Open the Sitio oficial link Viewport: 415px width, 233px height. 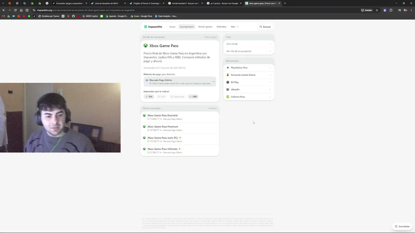249,44
